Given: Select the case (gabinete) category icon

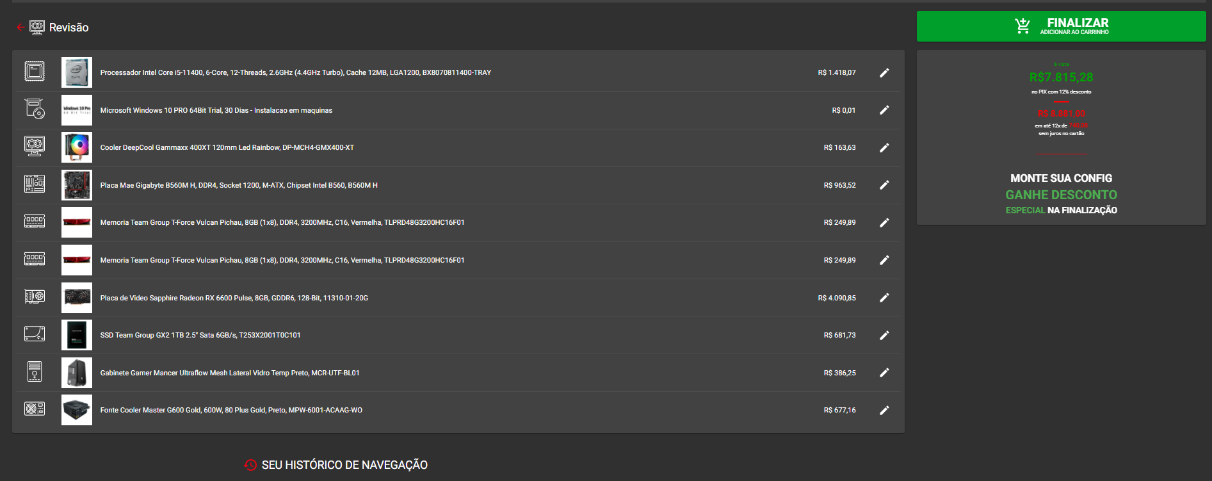Looking at the screenshot, I should point(35,371).
